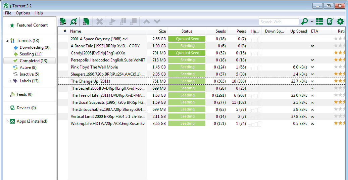This screenshot has height=180, width=348.
Task: Click Queued Seed status of 2001
Action: pos(187,39)
